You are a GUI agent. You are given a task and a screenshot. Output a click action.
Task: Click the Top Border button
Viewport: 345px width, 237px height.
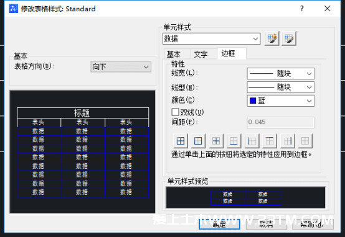coord(270,141)
